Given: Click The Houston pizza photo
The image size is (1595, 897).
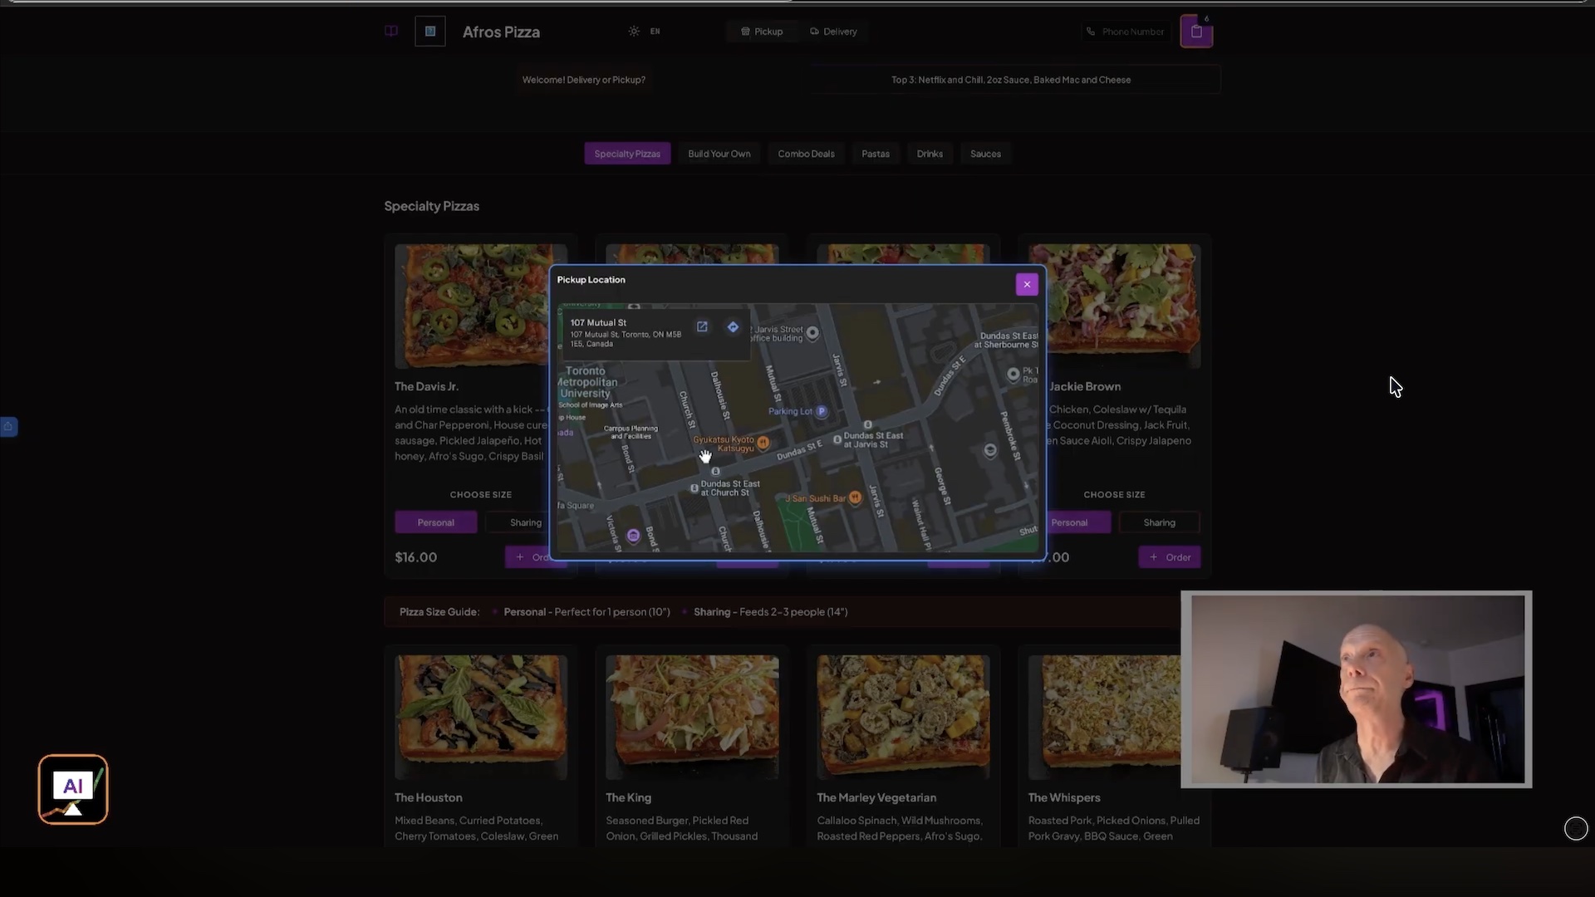Looking at the screenshot, I should [481, 717].
